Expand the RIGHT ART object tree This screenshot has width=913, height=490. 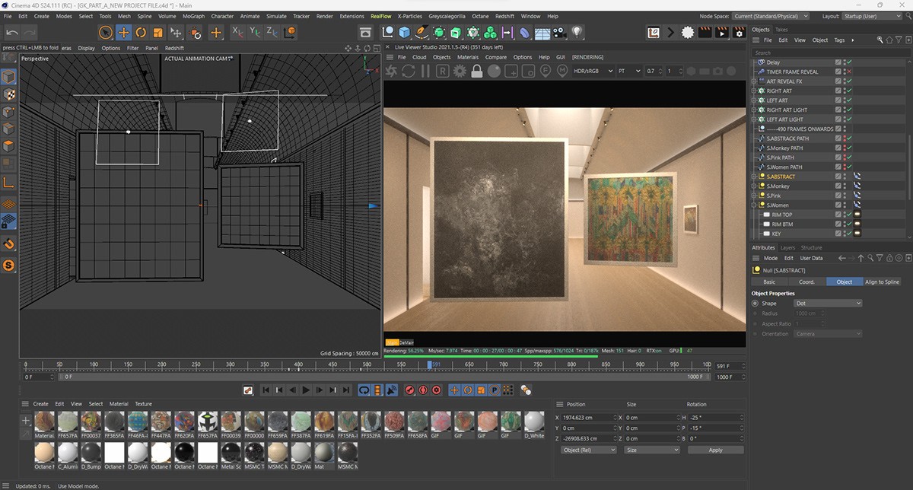752,91
